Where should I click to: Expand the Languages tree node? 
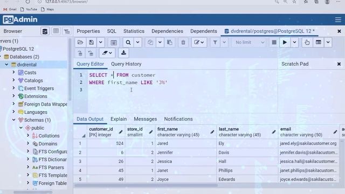13,112
